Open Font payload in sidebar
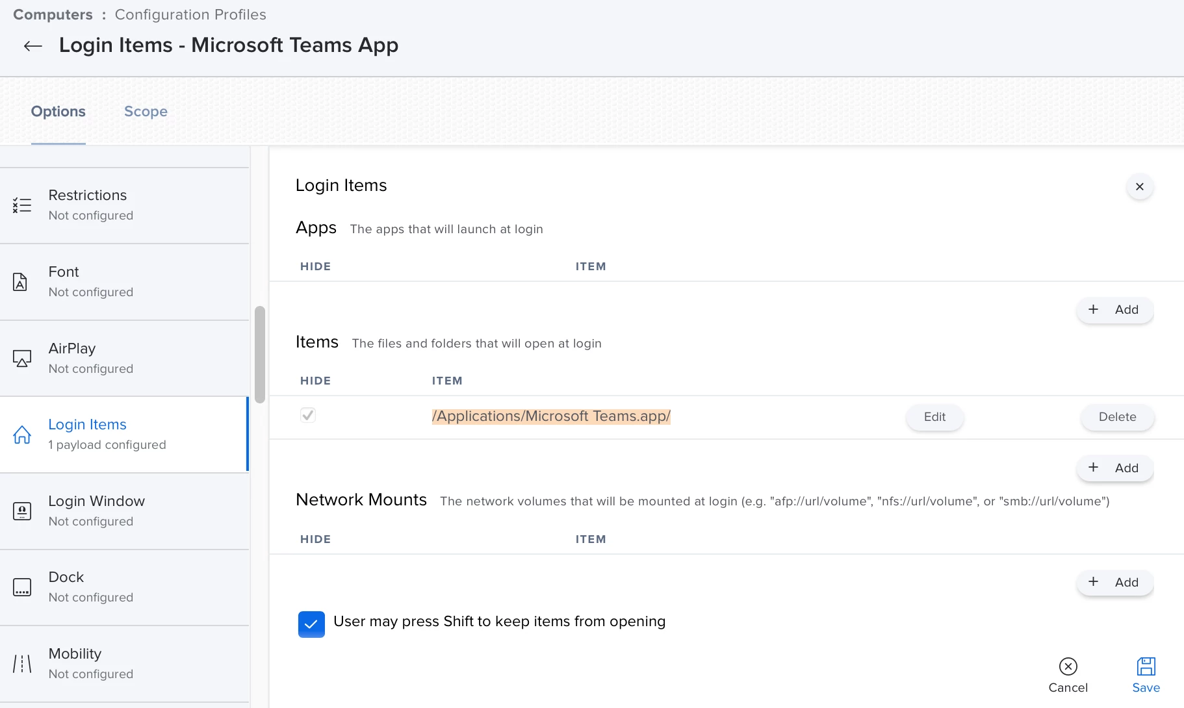The height and width of the screenshot is (708, 1184). [125, 283]
